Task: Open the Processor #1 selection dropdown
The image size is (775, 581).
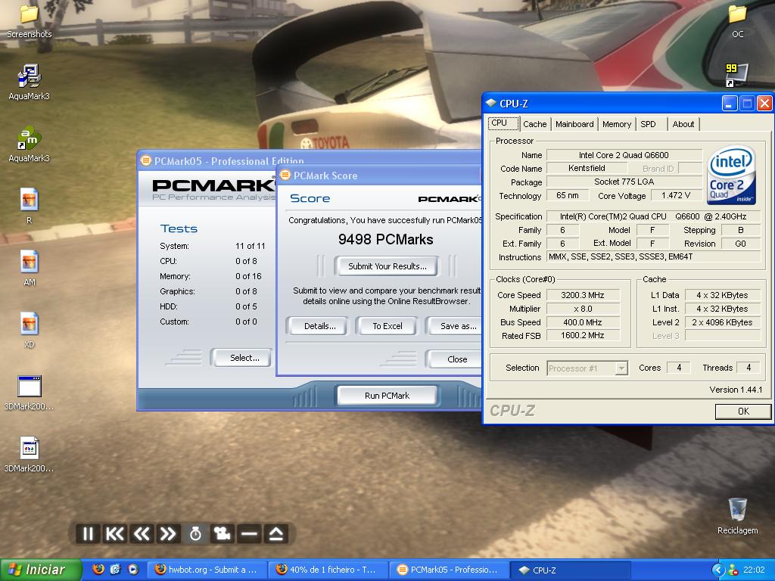Action: pyautogui.click(x=587, y=368)
